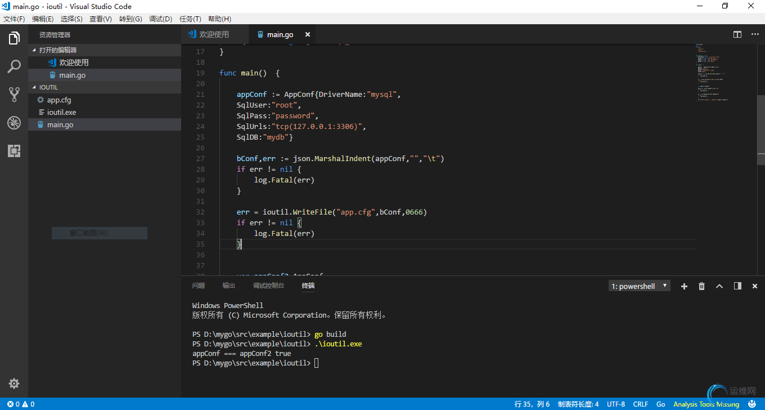This screenshot has width=765, height=410.
Task: Click 'appConf === appConf2 true' terminal output
Action: (242, 354)
